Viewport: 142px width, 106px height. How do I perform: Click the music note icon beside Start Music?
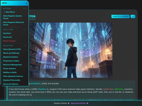click(x=4, y=12)
